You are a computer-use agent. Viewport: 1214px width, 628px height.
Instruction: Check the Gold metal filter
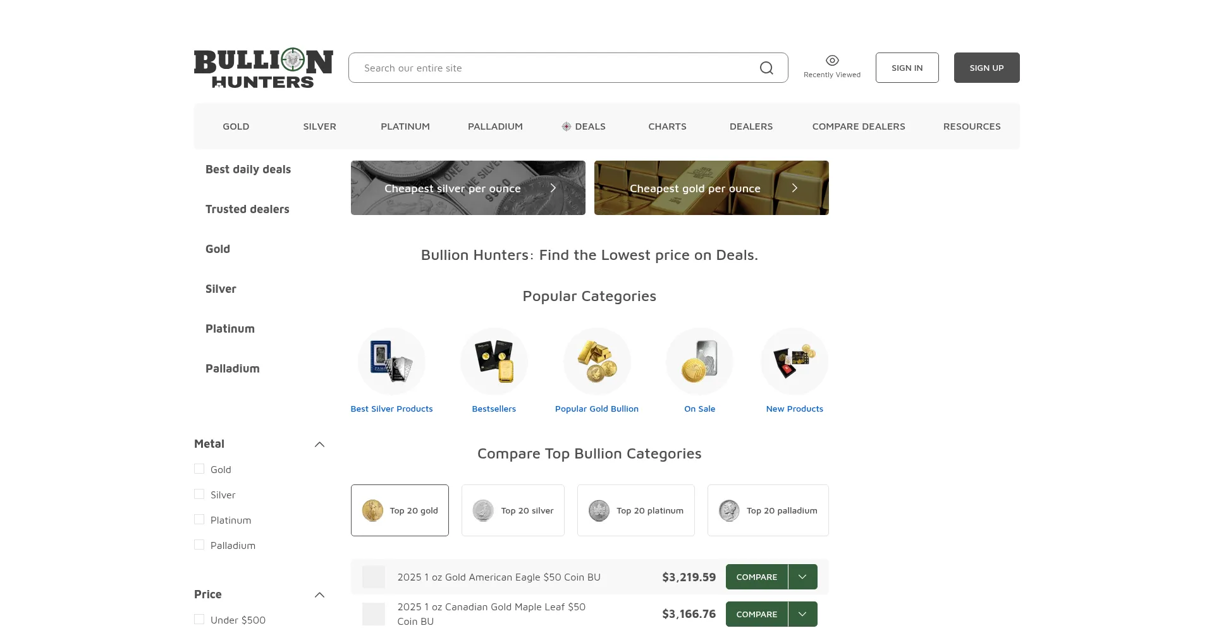pyautogui.click(x=199, y=469)
